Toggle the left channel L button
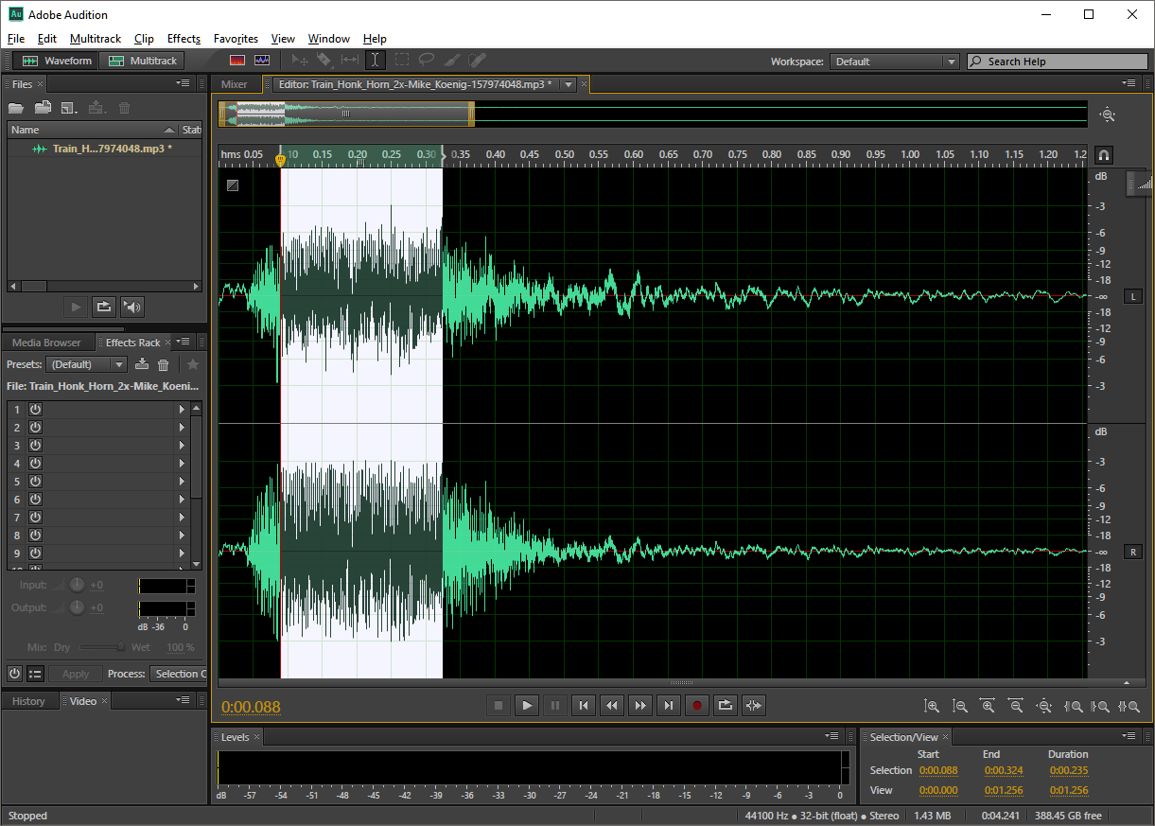Image resolution: width=1155 pixels, height=826 pixels. click(x=1132, y=297)
